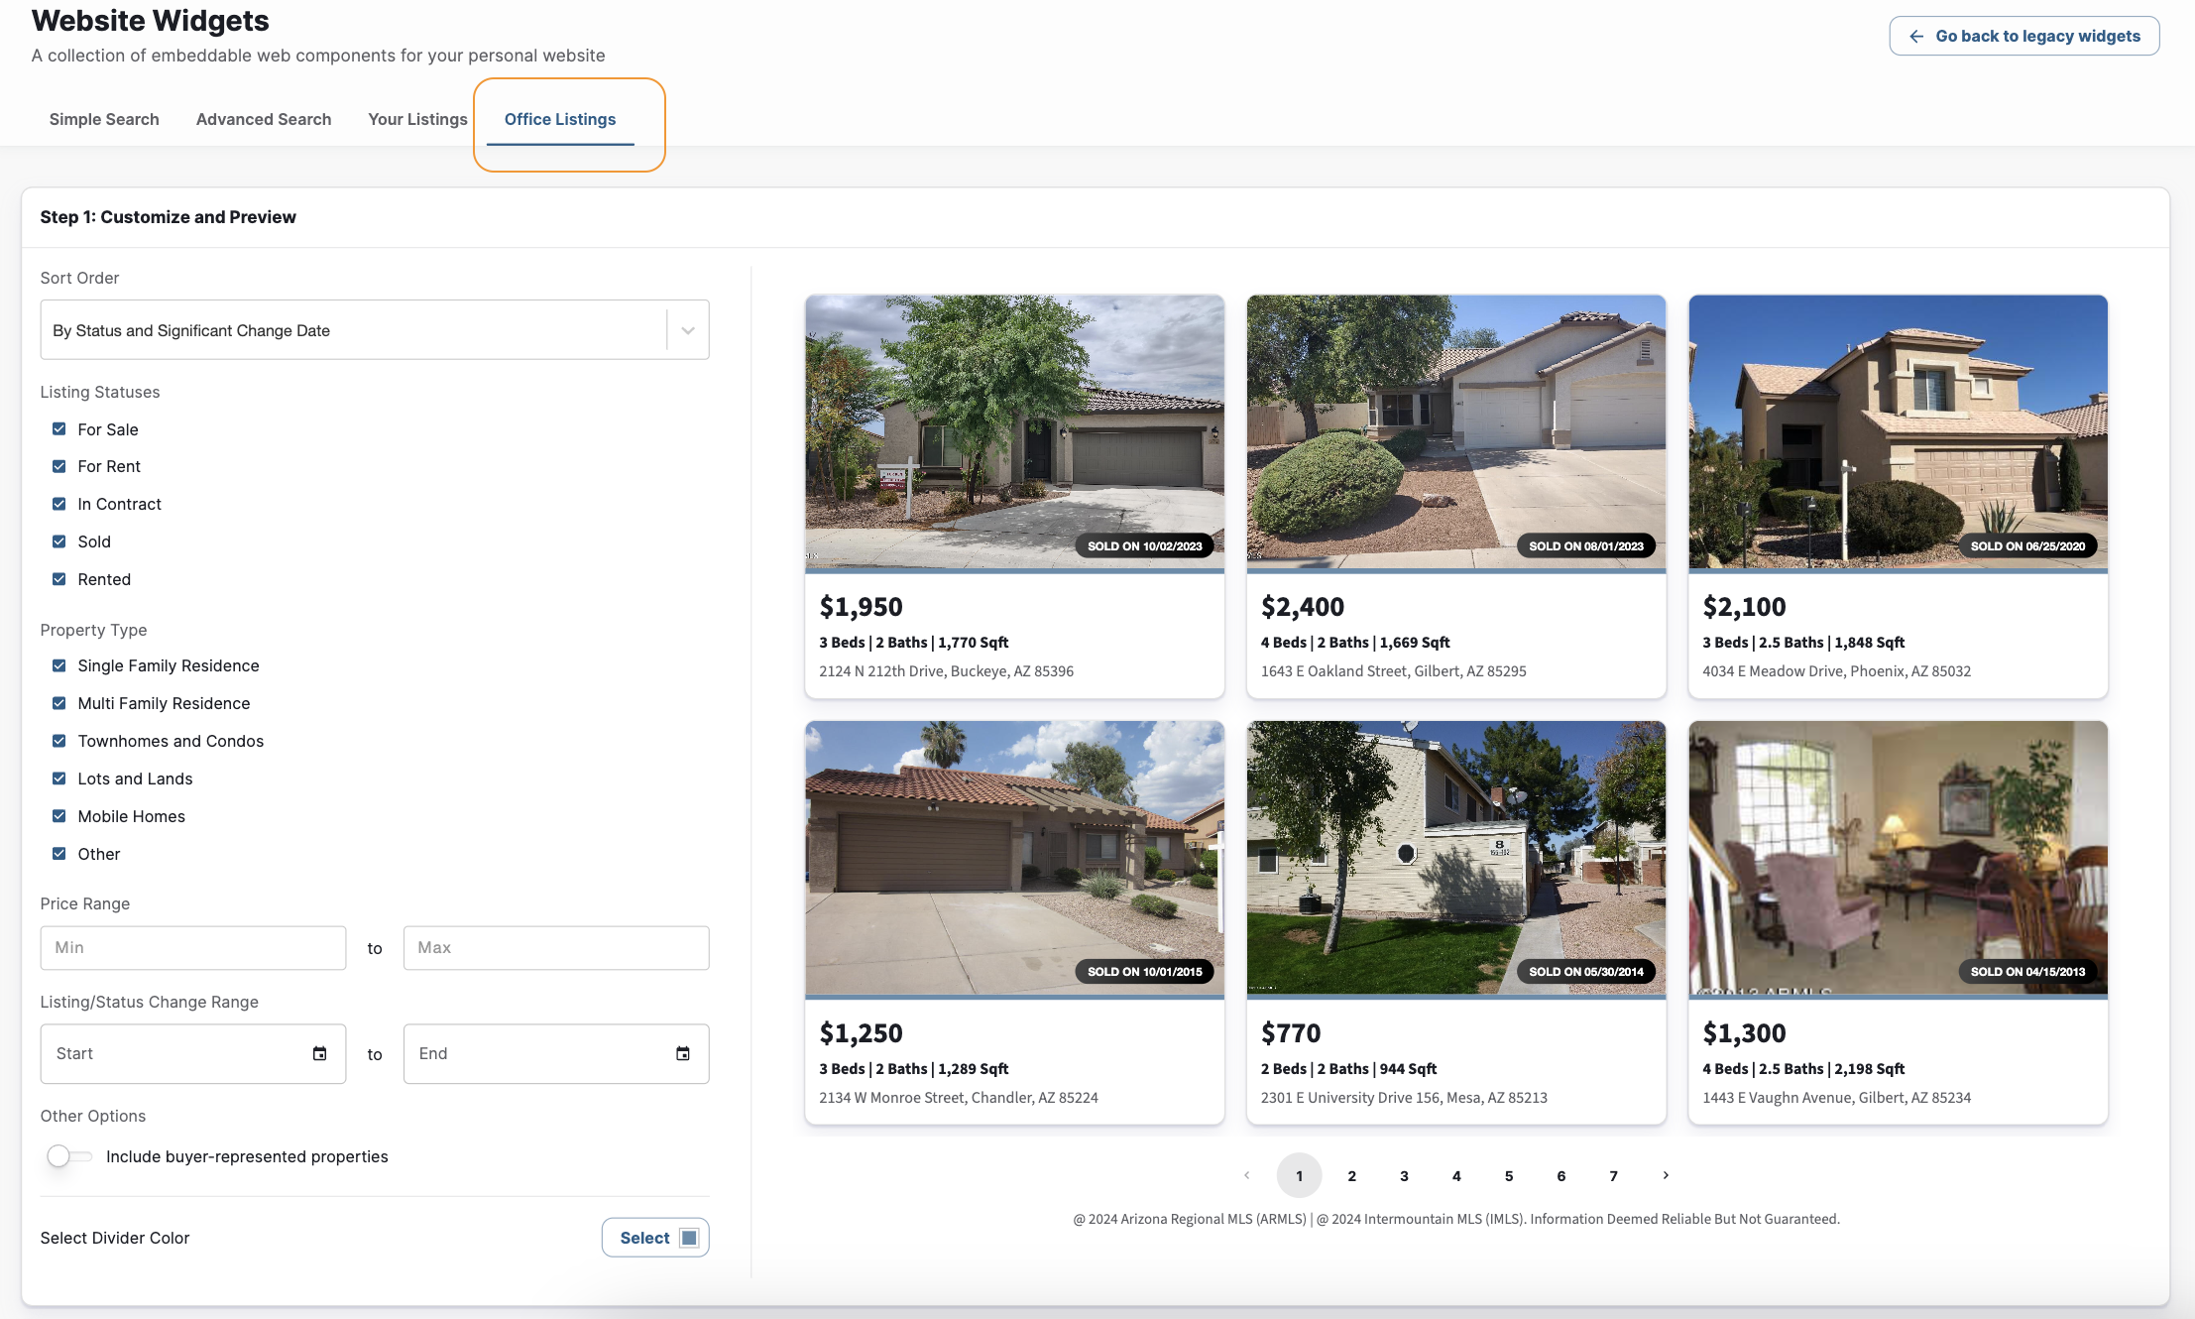Open the 1643 E Oakland Street listing photo
This screenshot has height=1319, width=2195.
tap(1456, 431)
